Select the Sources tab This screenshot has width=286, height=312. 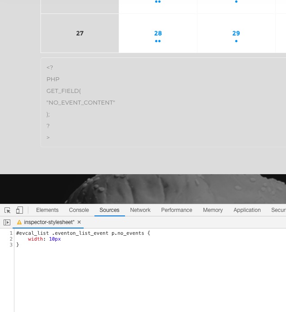click(109, 210)
